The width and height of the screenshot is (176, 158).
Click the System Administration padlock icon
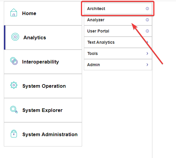coord(14,134)
